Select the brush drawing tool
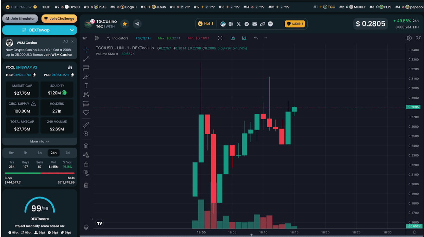Screen dimensions: 424x237 click(x=86, y=77)
